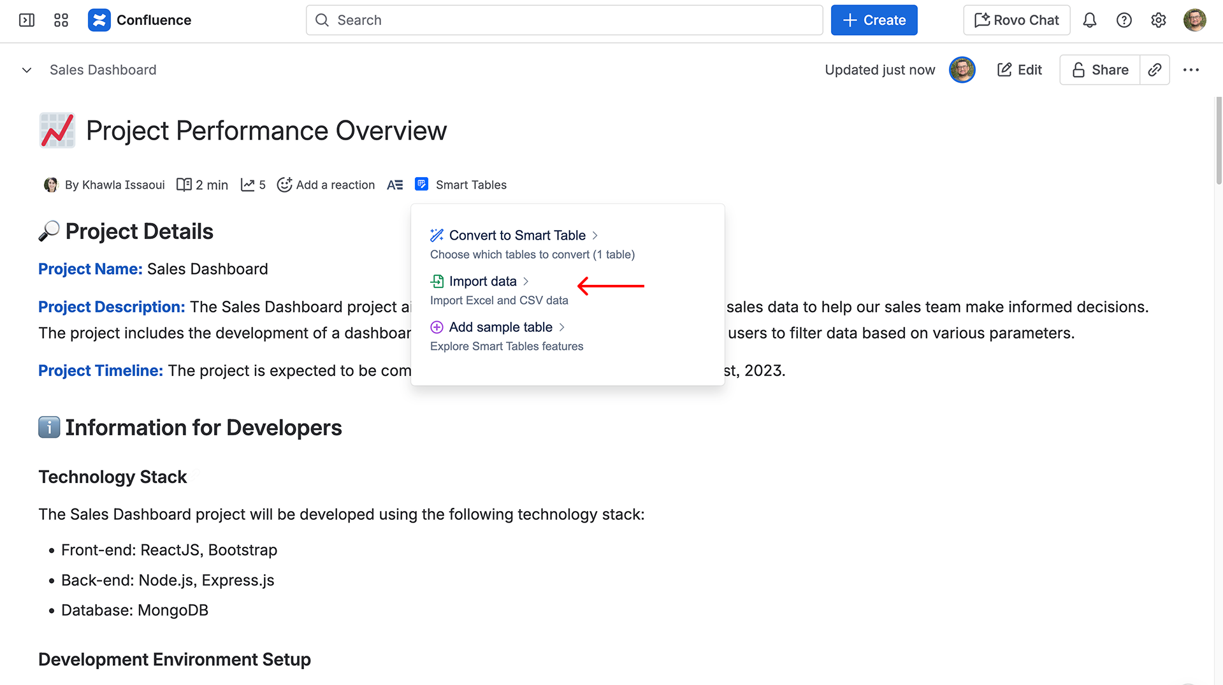
Task: Click Add a reaction emoji icon
Action: pyautogui.click(x=285, y=185)
